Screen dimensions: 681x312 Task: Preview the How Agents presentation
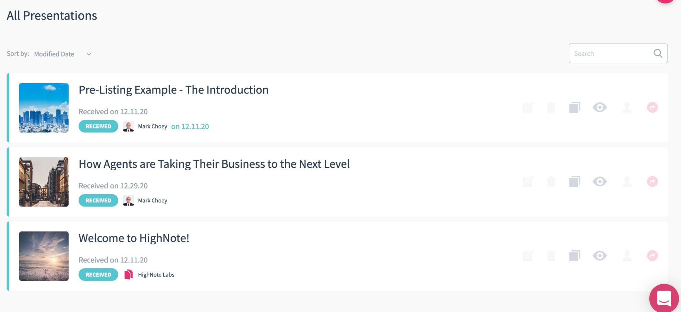[x=599, y=182]
